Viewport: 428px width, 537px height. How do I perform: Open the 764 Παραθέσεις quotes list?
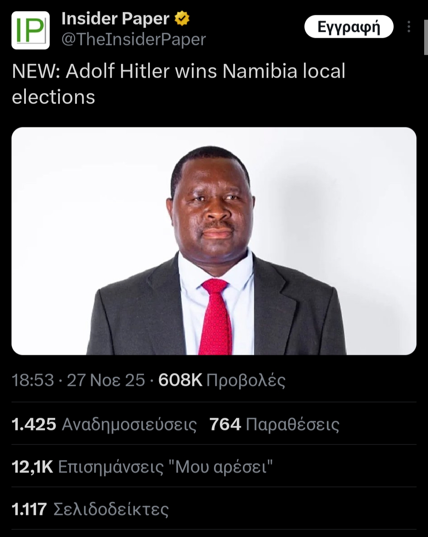click(x=274, y=424)
